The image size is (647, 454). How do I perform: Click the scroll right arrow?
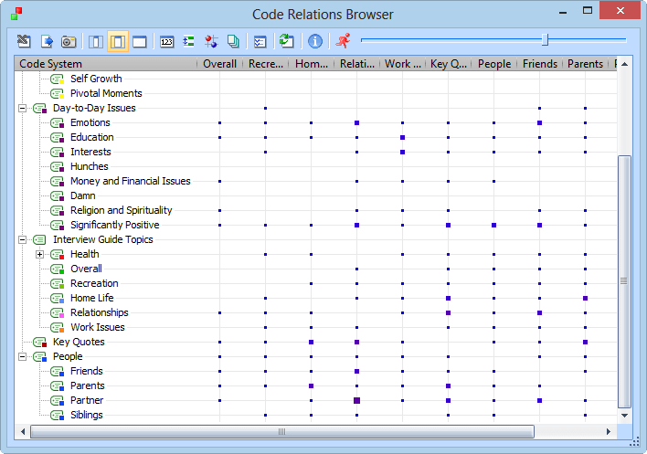(609, 432)
